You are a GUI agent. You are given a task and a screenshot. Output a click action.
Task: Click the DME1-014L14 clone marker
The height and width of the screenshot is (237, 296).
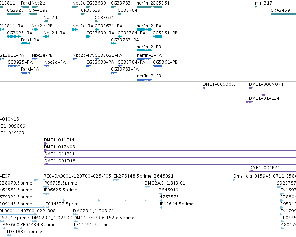pyautogui.click(x=251, y=102)
